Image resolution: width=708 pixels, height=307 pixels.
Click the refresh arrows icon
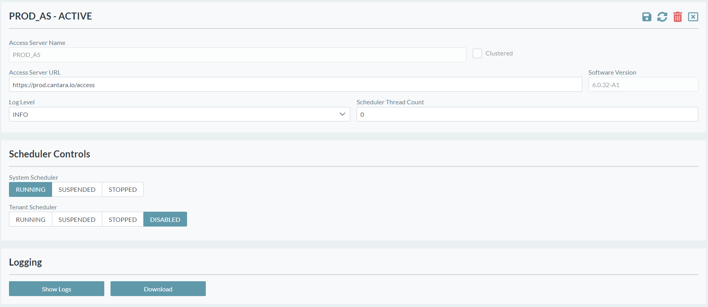click(x=662, y=17)
